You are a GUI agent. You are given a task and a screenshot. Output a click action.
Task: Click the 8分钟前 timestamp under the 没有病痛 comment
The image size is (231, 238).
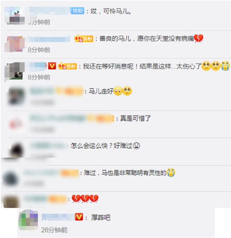point(39,50)
